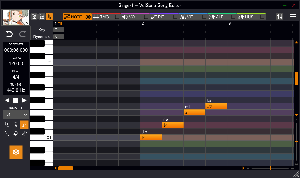The height and width of the screenshot is (178, 300).
Task: Open the Quantize 1/4 dropdown
Action: tap(16, 115)
